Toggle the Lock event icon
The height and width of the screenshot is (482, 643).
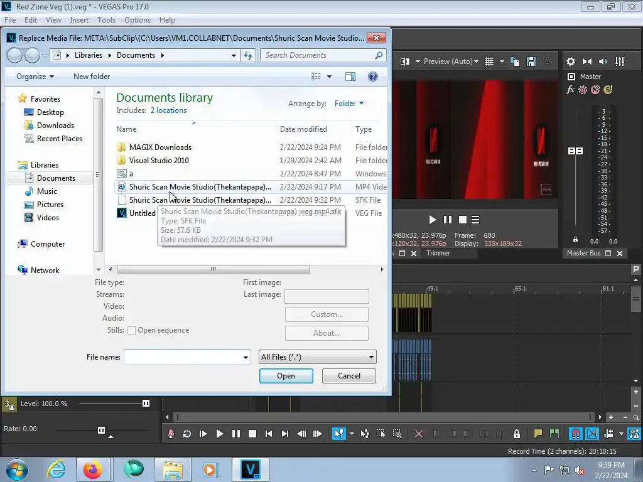tap(517, 434)
